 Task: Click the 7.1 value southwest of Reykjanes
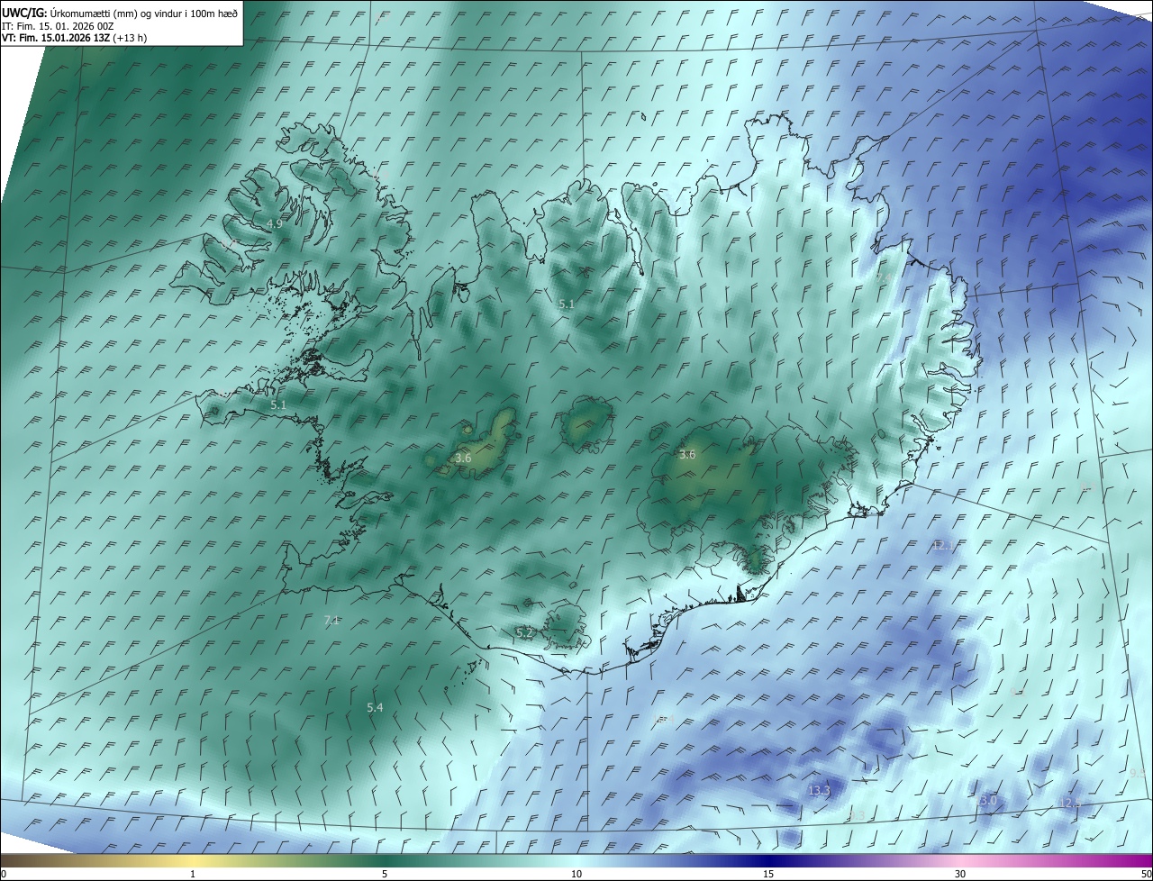(331, 620)
